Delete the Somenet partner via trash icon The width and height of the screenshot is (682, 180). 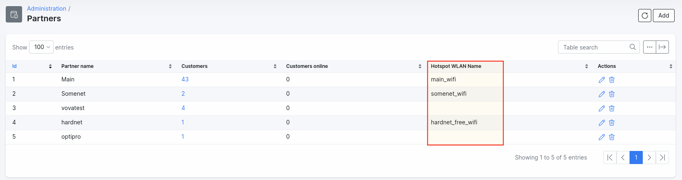[x=612, y=94]
